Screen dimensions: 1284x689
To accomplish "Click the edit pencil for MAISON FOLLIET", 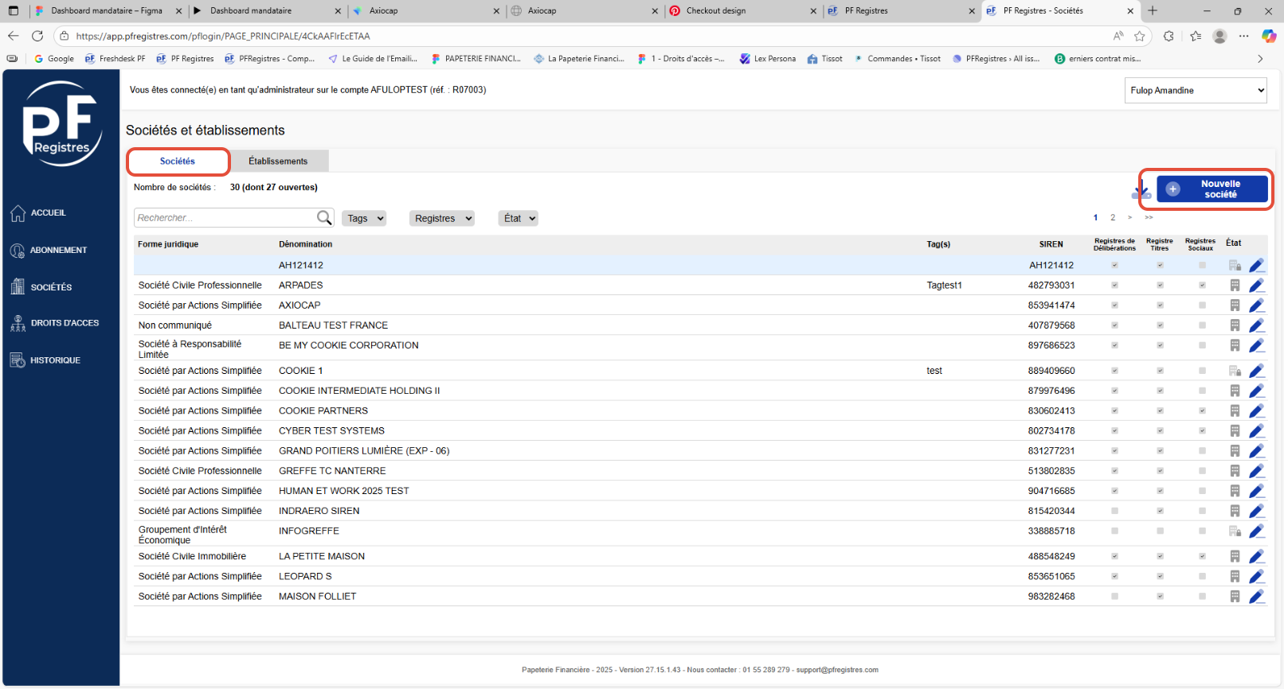I will point(1257,596).
